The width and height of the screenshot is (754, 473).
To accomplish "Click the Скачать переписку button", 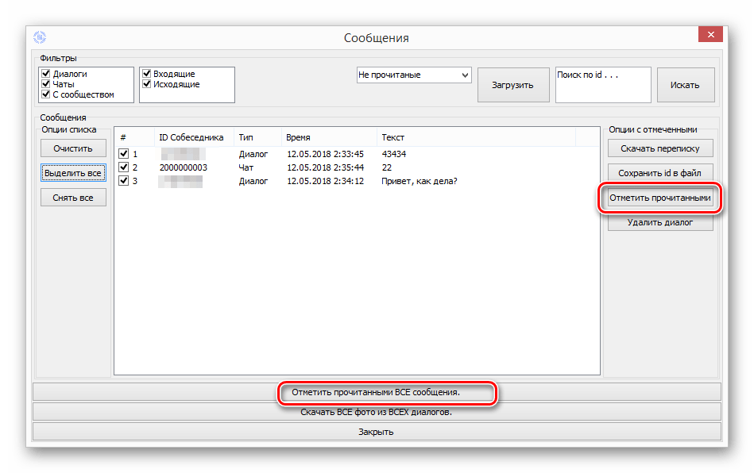I will point(660,148).
